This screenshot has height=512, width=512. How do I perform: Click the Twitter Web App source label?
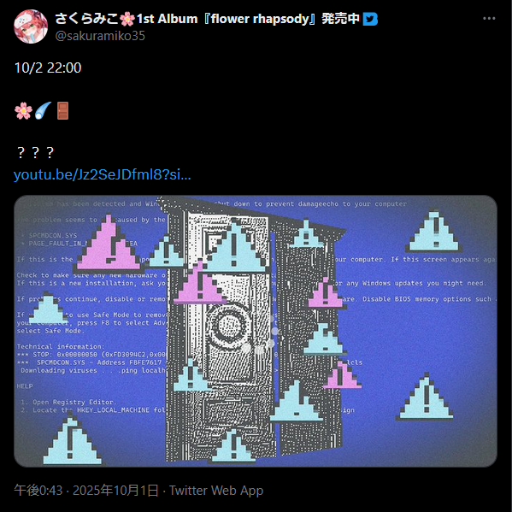tap(216, 490)
